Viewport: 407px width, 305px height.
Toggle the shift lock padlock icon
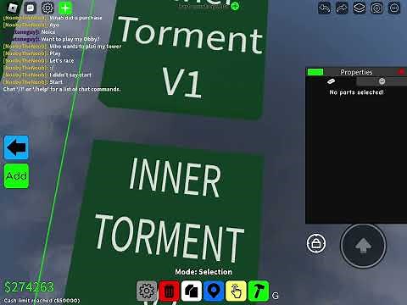pyautogui.click(x=316, y=243)
